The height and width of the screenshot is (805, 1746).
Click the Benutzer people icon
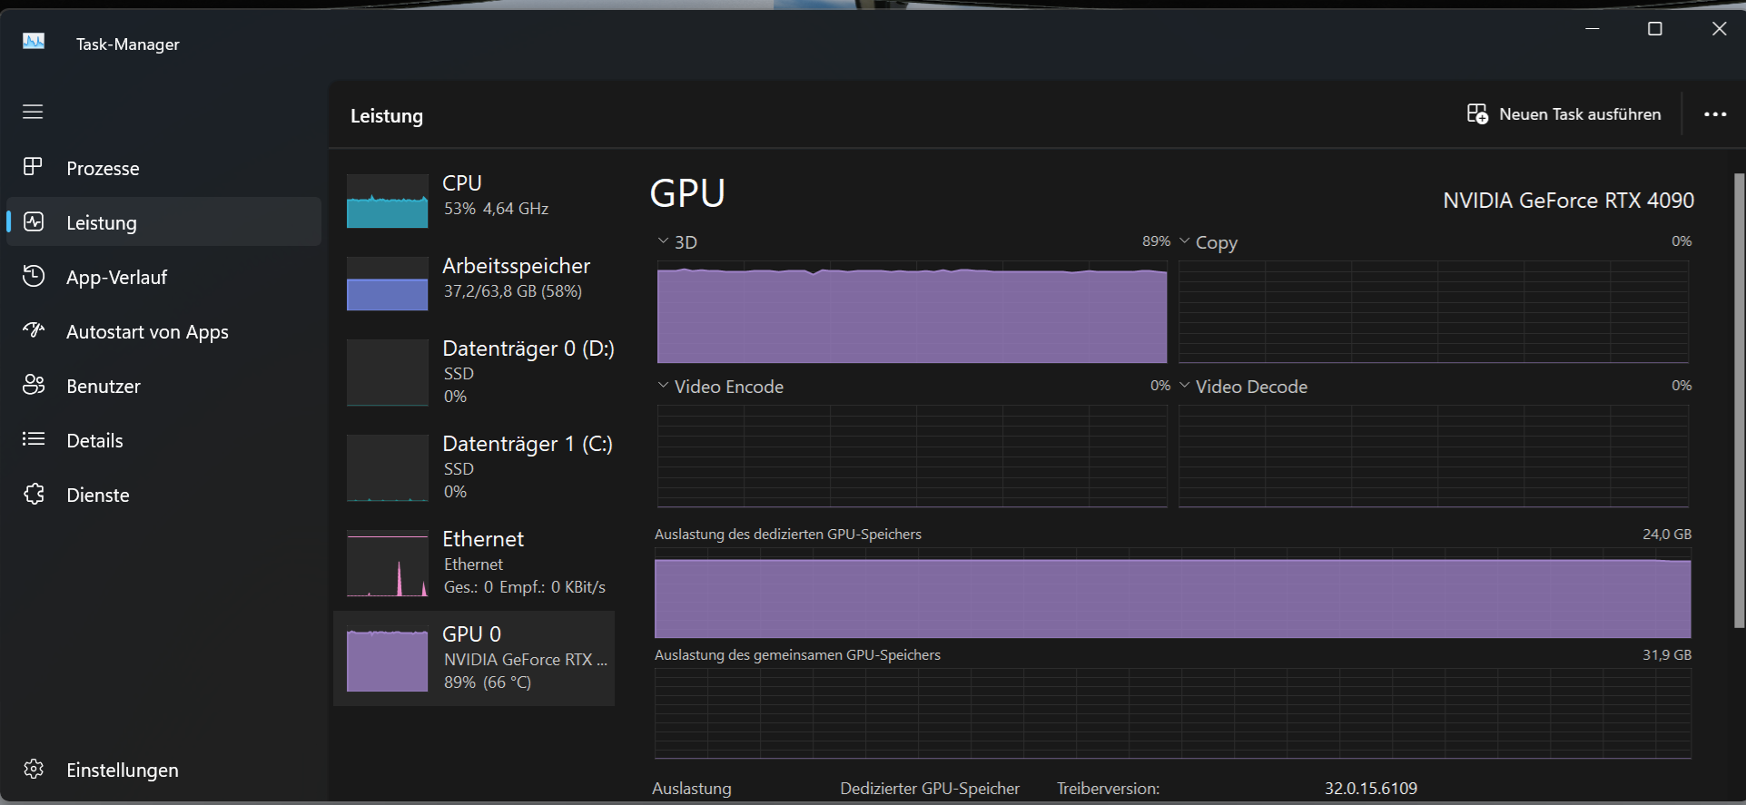tap(34, 385)
